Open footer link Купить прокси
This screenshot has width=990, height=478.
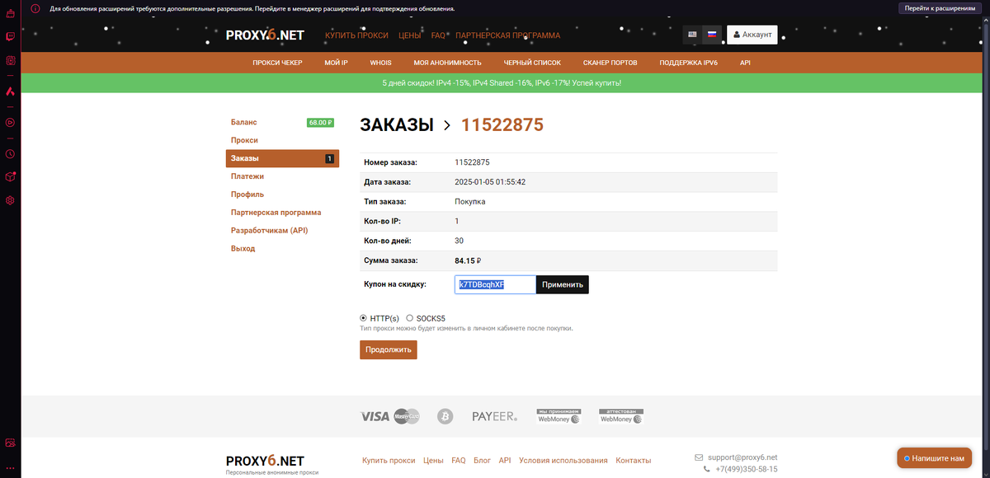tap(389, 461)
